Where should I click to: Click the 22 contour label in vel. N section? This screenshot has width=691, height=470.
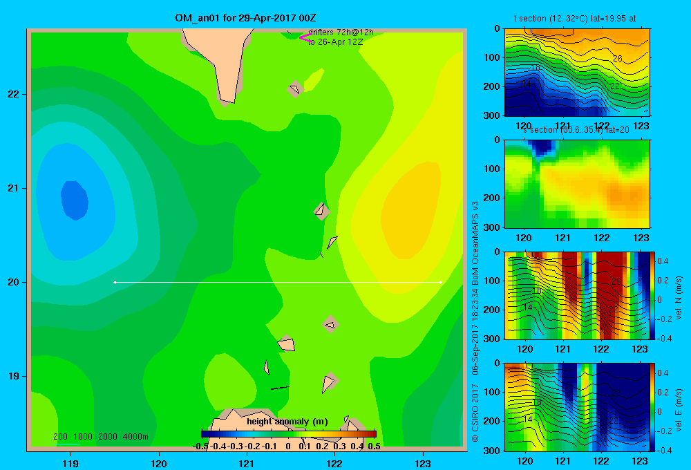[x=614, y=309]
